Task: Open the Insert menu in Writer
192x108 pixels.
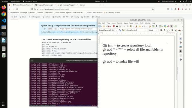Action: [113, 23]
